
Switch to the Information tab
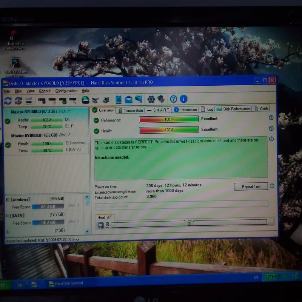185,109
